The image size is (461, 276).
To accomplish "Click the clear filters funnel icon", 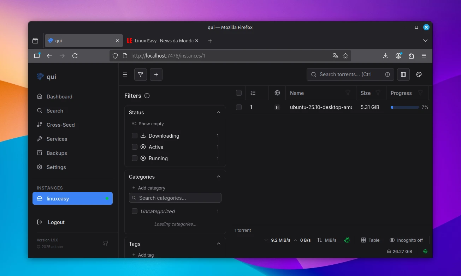I will point(141,74).
